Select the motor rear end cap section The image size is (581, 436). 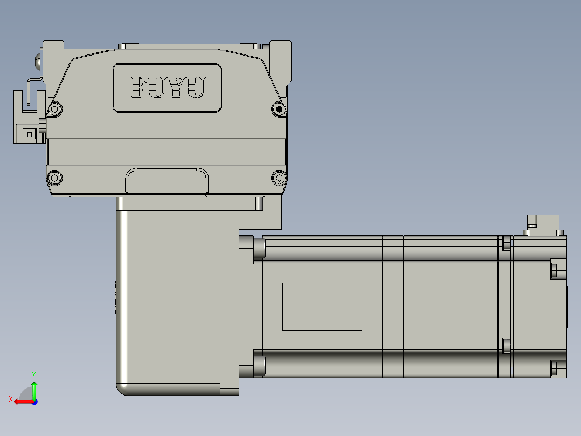[539, 306]
